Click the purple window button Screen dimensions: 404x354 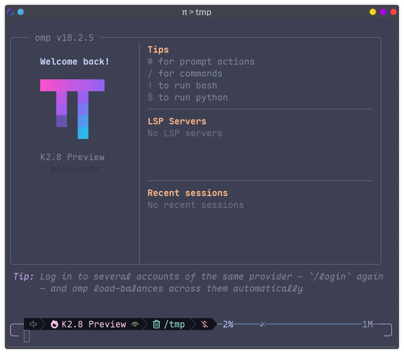click(x=383, y=12)
